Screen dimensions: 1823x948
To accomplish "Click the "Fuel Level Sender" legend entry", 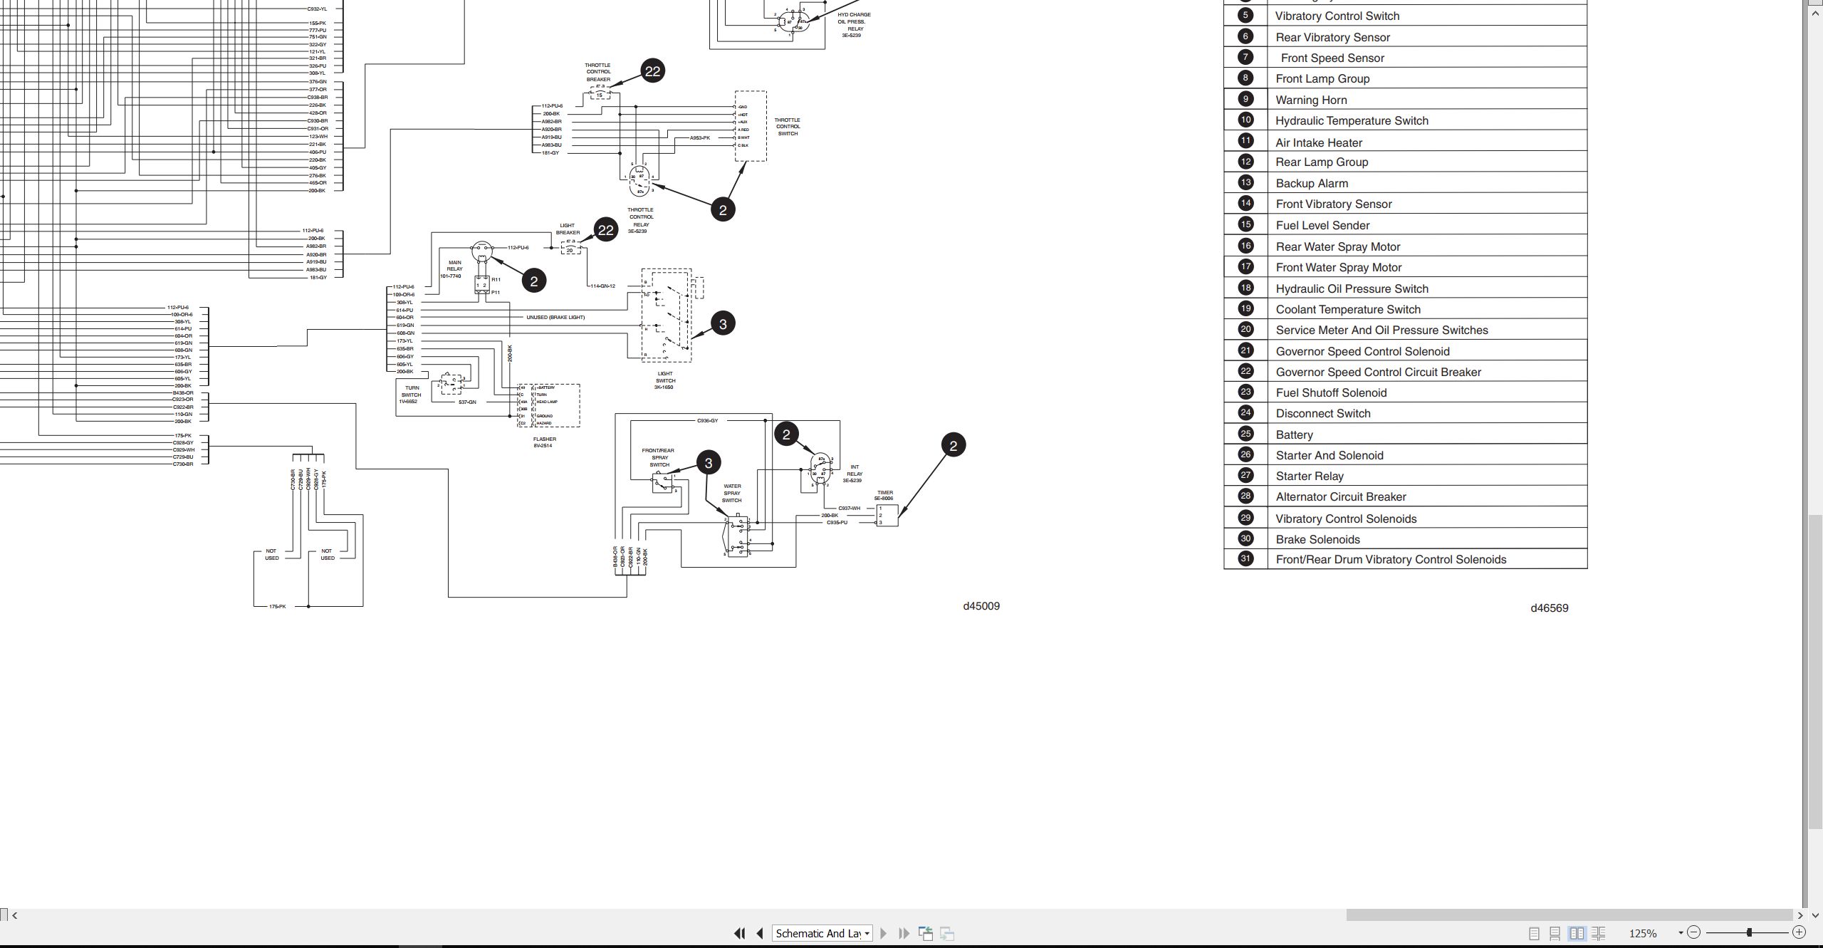I will point(1322,225).
